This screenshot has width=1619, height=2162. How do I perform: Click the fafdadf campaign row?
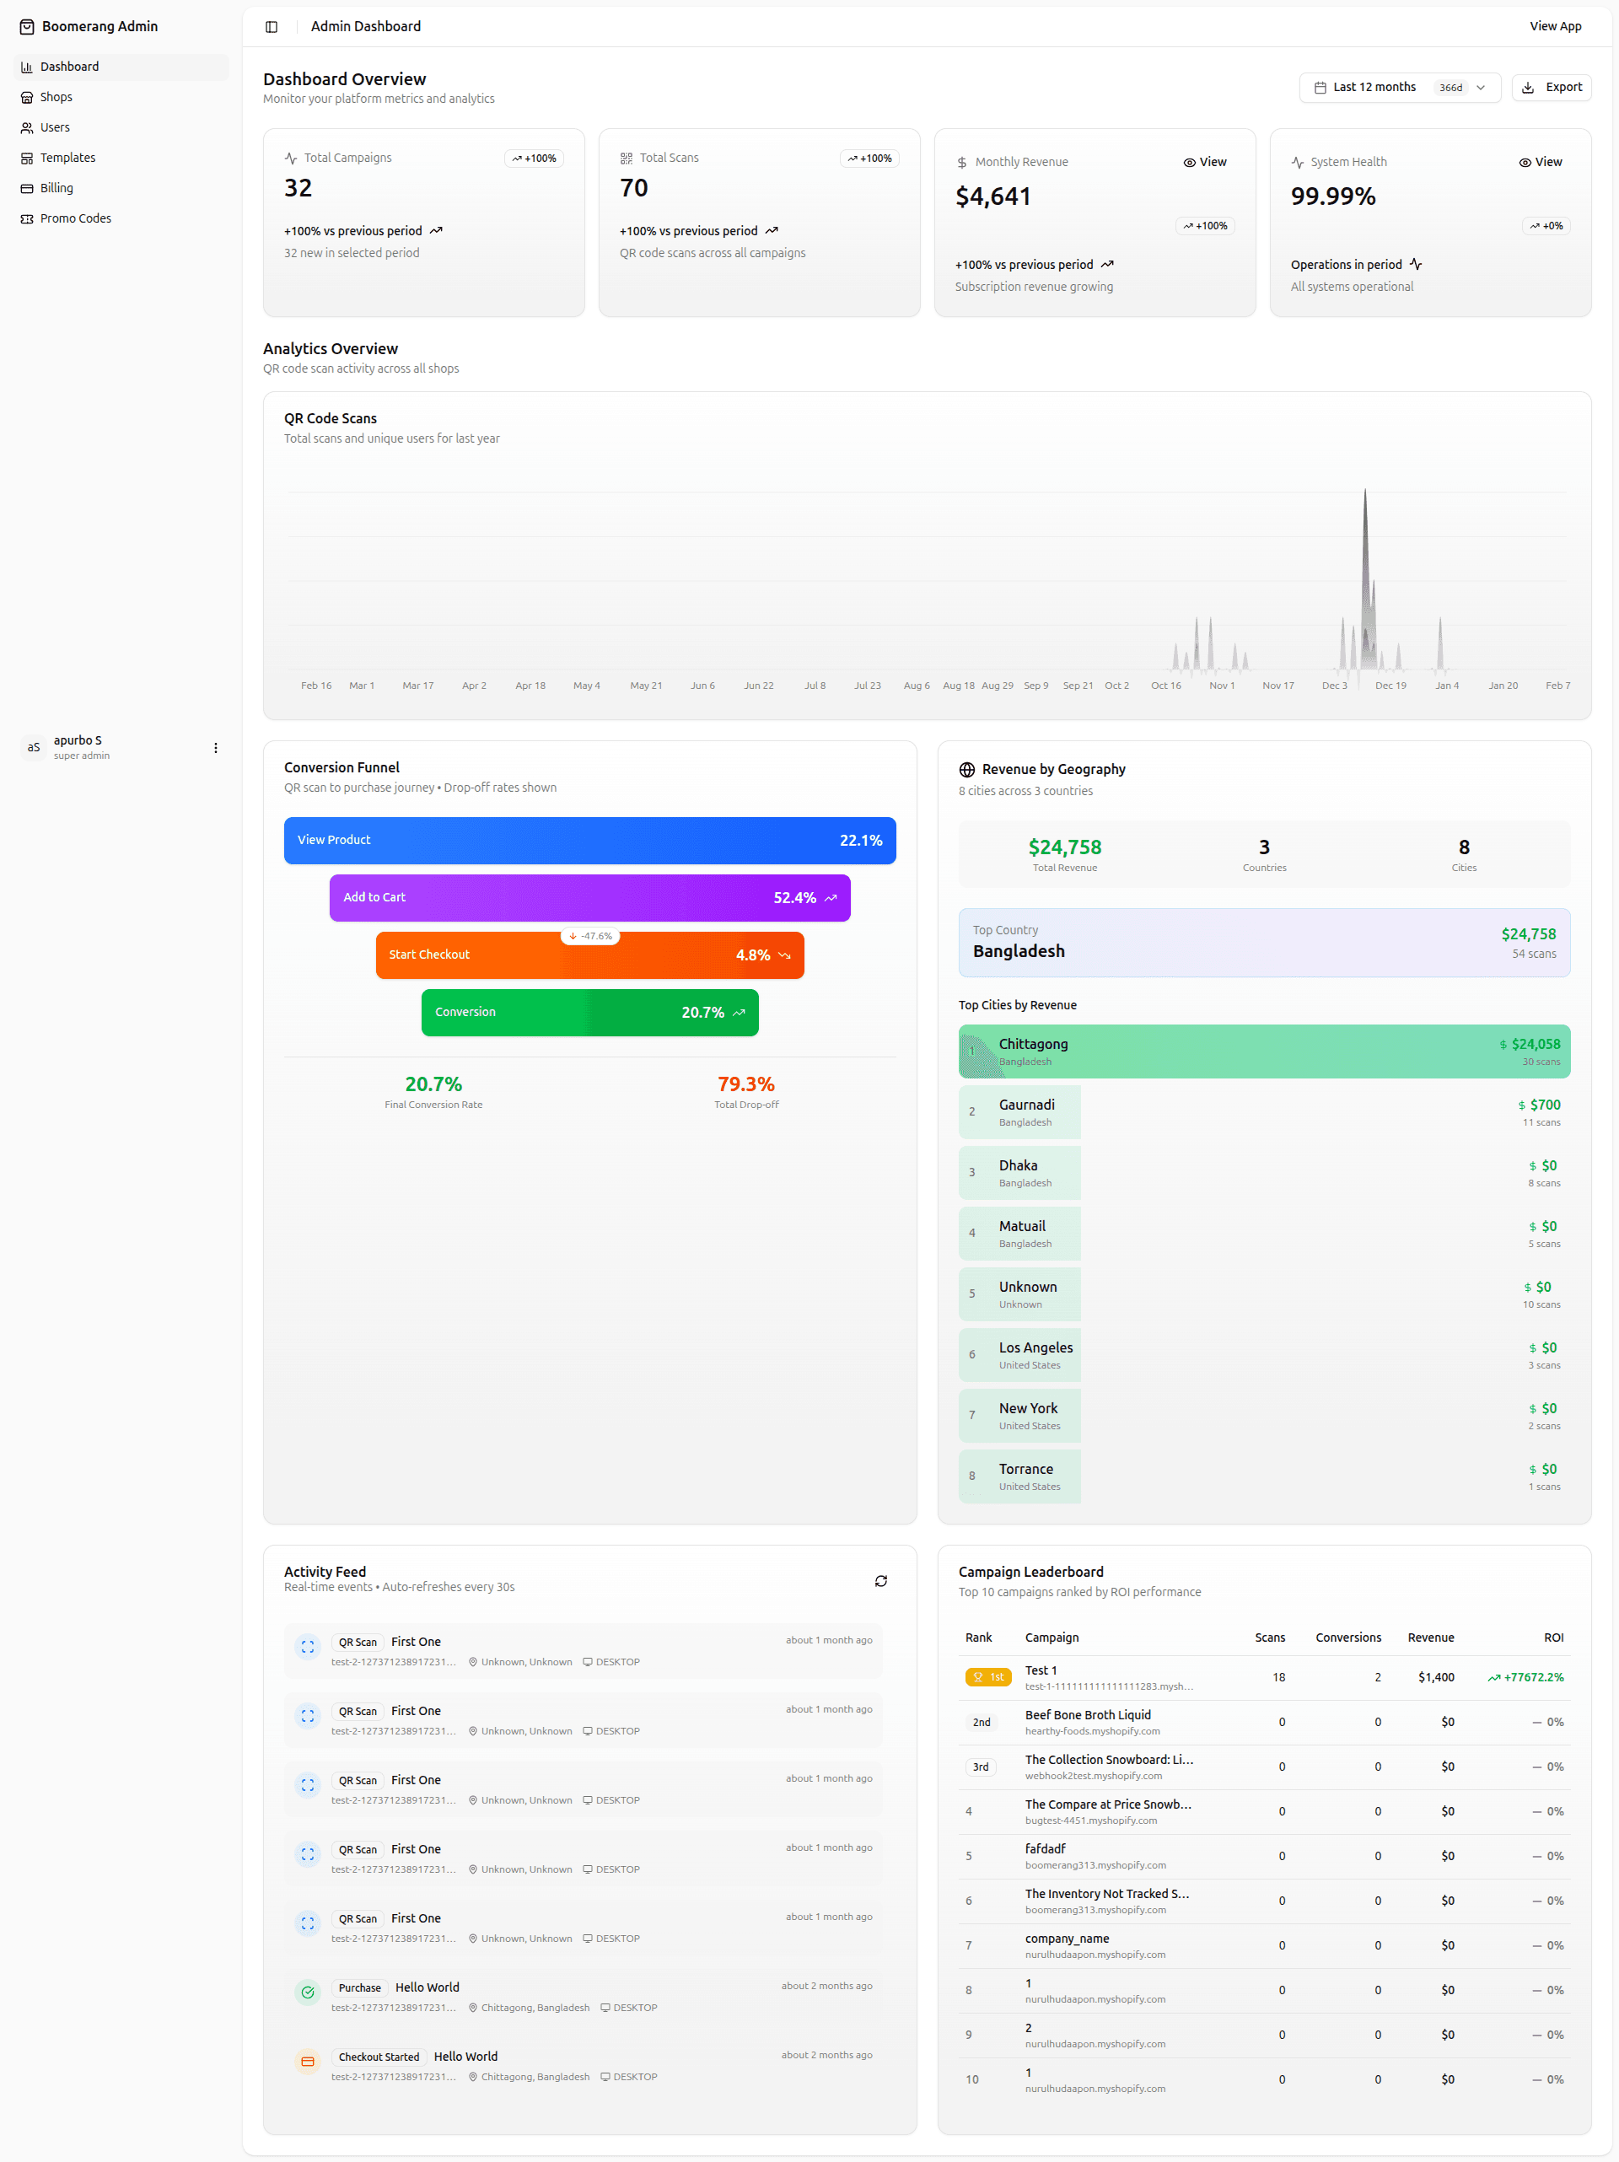(1264, 1856)
